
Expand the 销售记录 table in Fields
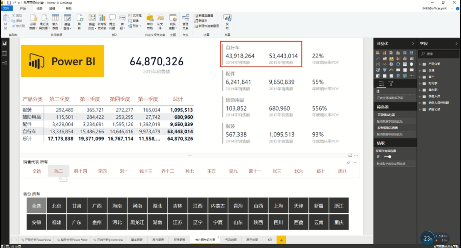point(420,109)
